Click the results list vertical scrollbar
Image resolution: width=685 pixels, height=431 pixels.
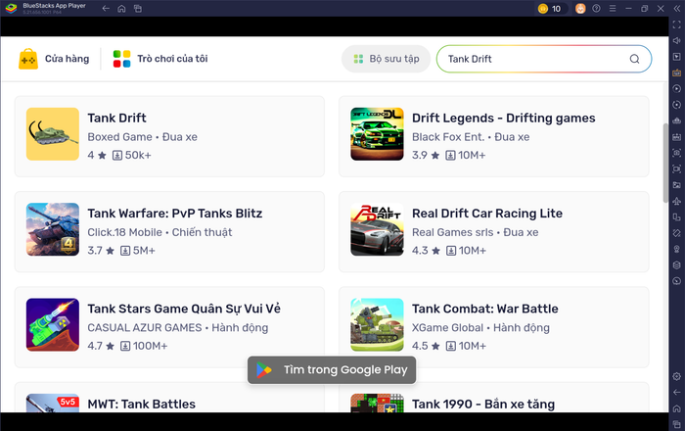point(665,163)
